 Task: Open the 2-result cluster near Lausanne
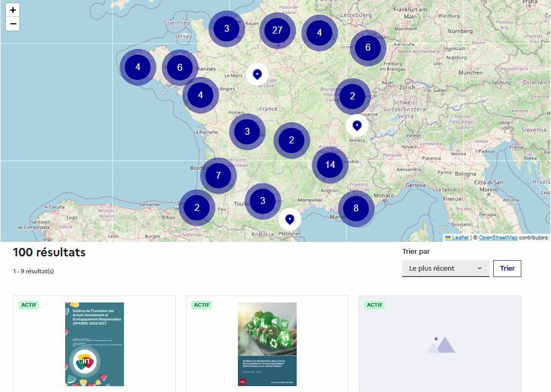(352, 96)
